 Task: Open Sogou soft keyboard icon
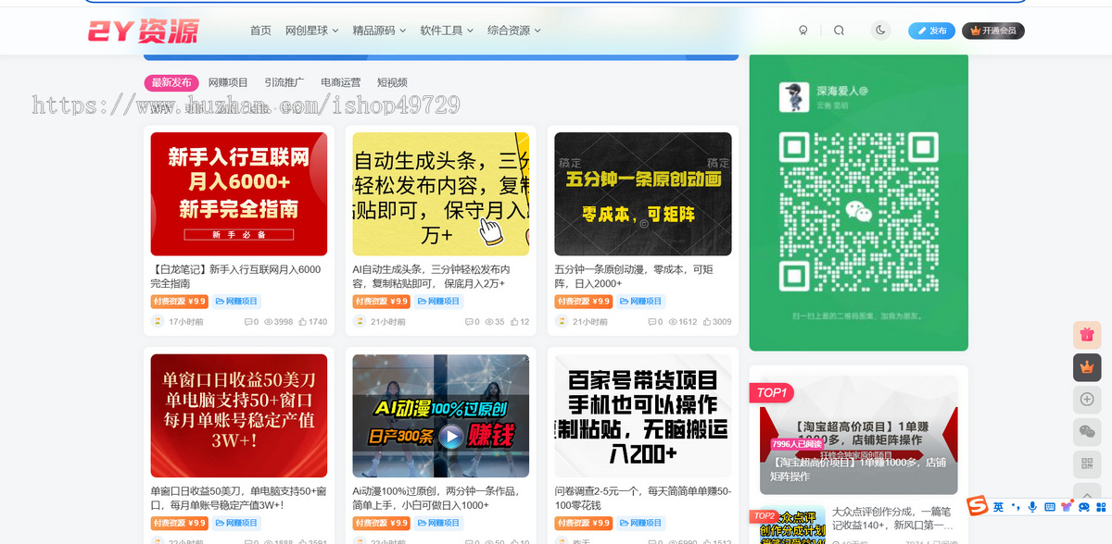(x=1049, y=507)
